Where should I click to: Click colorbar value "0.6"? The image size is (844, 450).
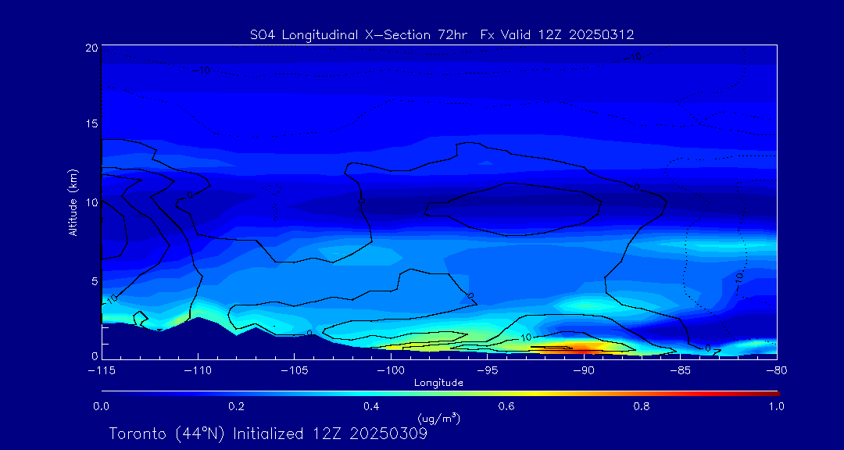[x=506, y=406]
